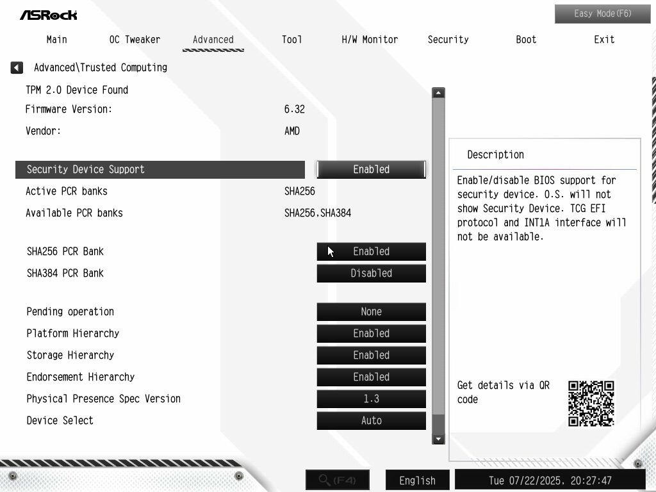
Task: Click the English language button
Action: [417, 480]
